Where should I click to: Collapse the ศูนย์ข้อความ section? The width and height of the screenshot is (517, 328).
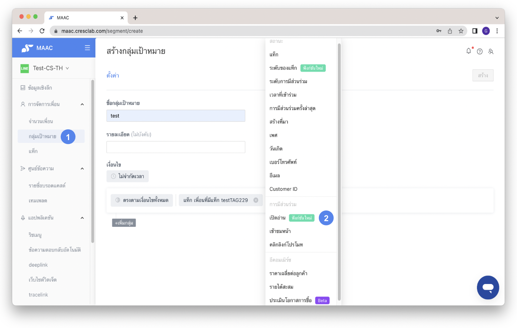pyautogui.click(x=82, y=169)
